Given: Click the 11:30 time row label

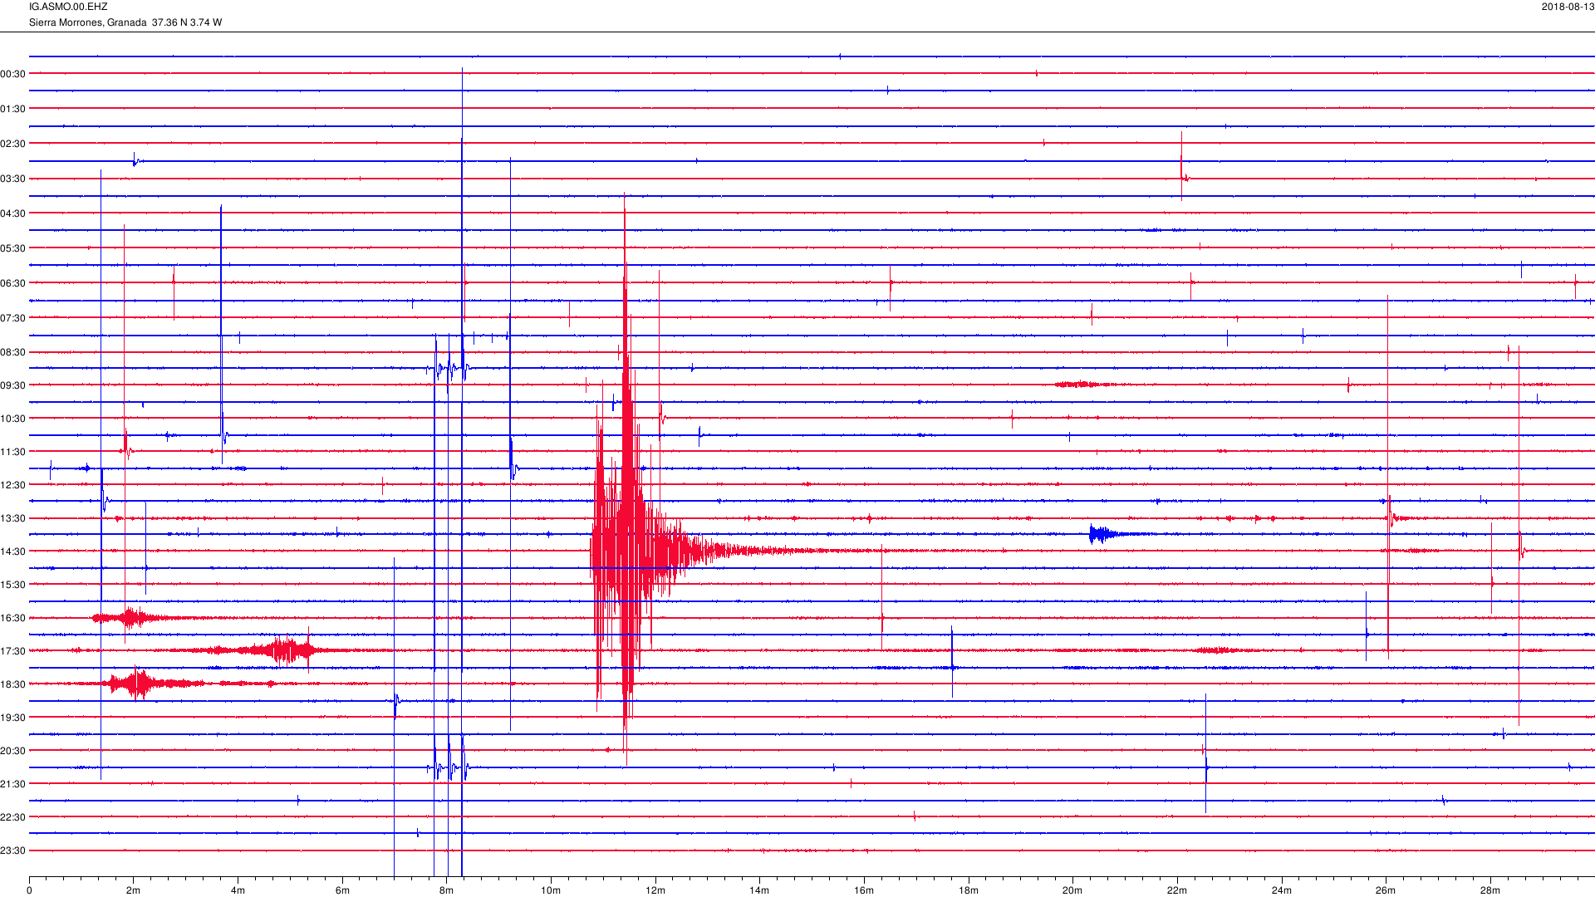Looking at the screenshot, I should tap(13, 452).
